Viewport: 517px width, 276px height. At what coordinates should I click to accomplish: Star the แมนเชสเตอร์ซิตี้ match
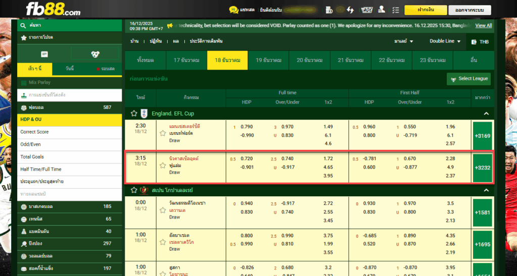[163, 133]
